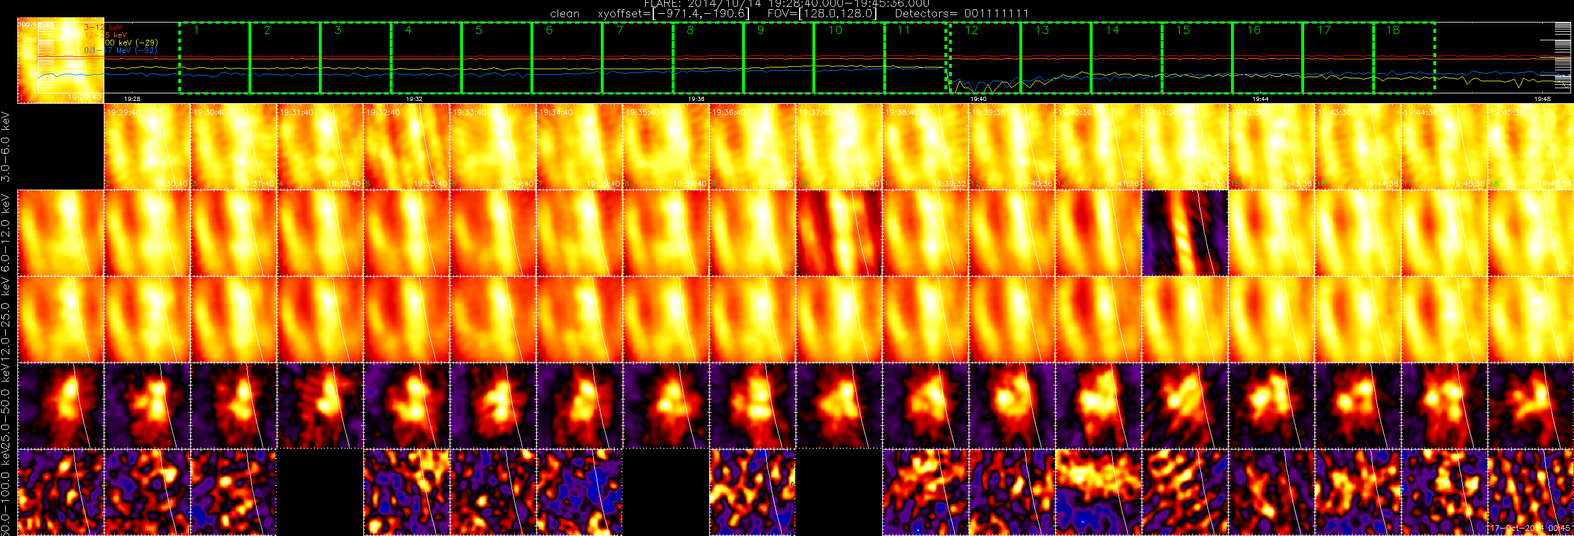The height and width of the screenshot is (536, 1574).
Task: Select interval 7 box in the light curve
Action: (x=638, y=58)
